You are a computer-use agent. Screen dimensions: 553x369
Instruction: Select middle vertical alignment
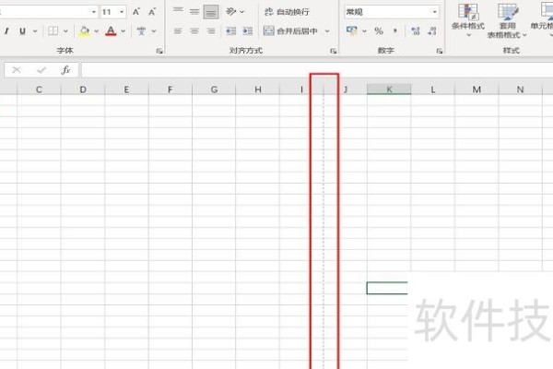click(x=194, y=12)
